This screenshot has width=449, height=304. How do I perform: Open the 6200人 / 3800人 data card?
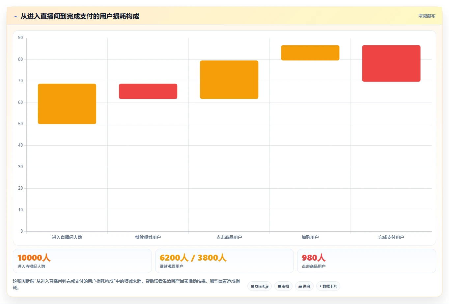coord(224,261)
